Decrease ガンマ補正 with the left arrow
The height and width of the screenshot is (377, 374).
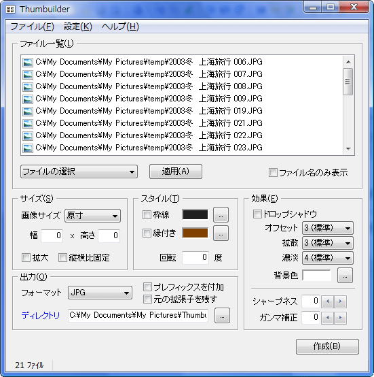click(x=327, y=318)
